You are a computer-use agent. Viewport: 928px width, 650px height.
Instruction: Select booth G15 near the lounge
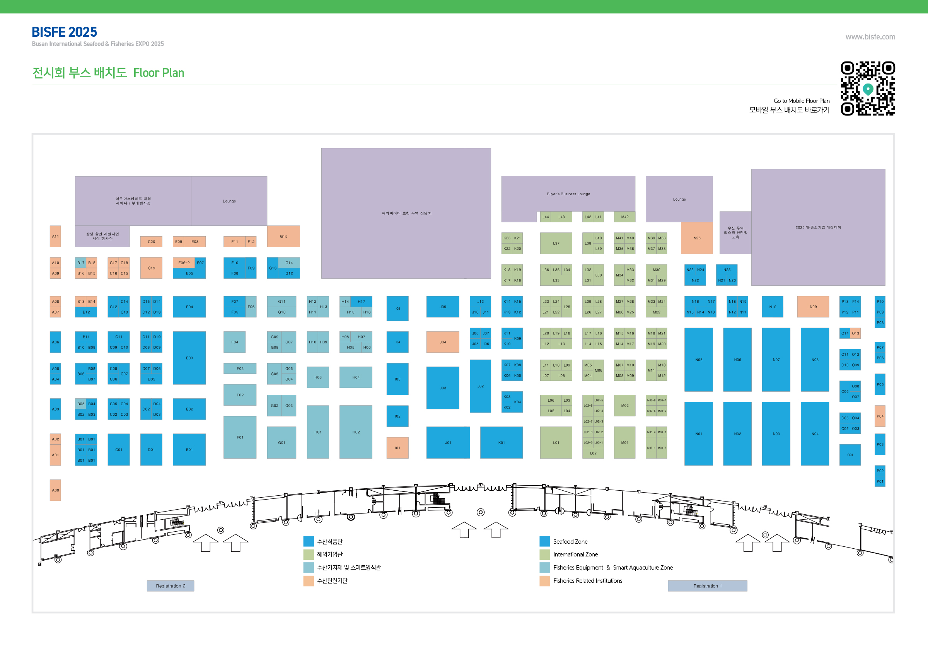[x=283, y=236]
